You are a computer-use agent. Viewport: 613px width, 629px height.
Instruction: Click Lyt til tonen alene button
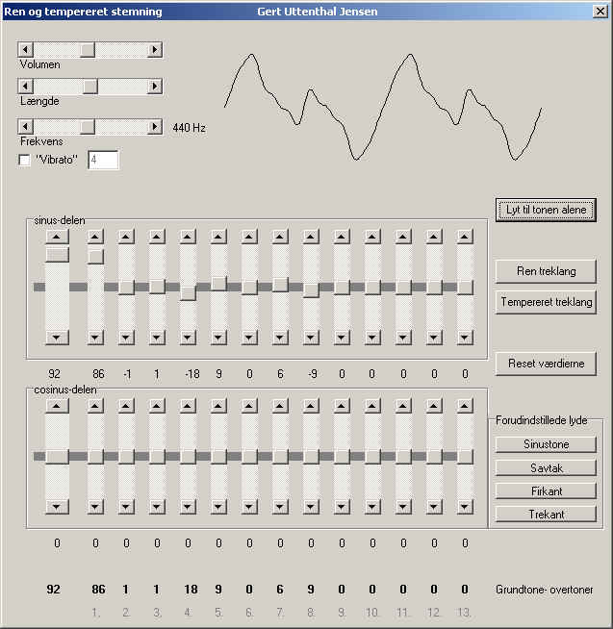[546, 210]
